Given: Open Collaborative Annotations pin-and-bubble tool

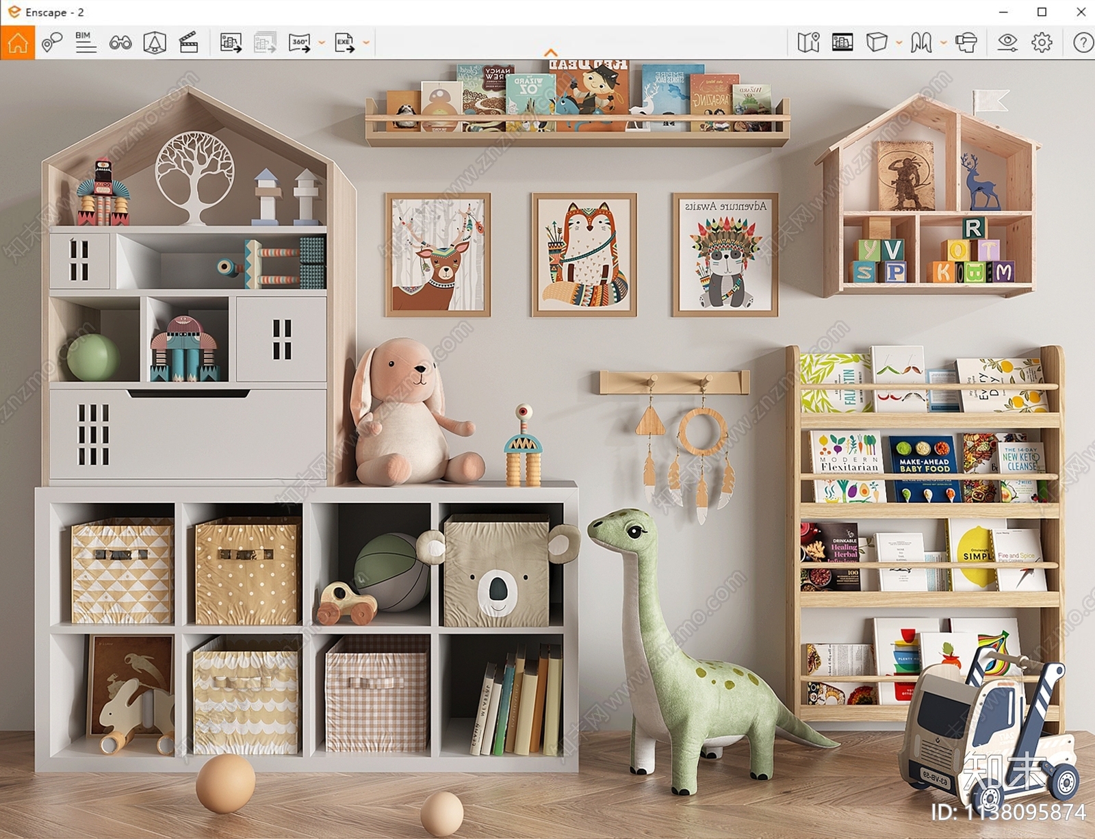Looking at the screenshot, I should (x=52, y=43).
